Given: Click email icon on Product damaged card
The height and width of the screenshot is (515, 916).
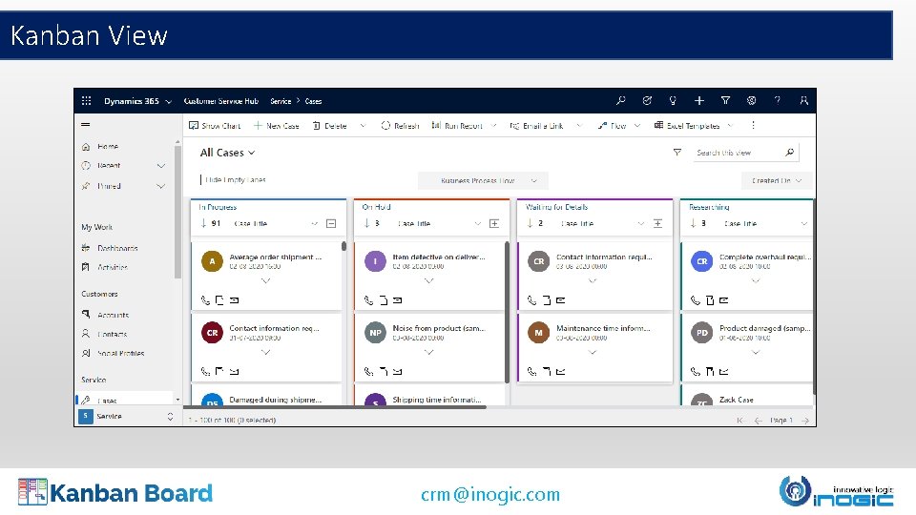Looking at the screenshot, I should (x=724, y=371).
